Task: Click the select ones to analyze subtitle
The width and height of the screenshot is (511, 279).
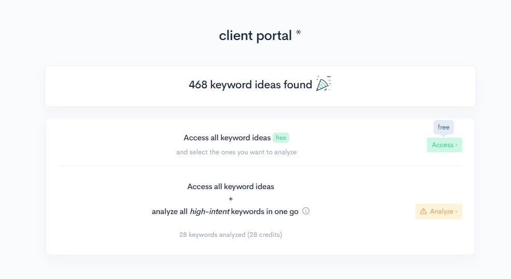Action: [236, 152]
